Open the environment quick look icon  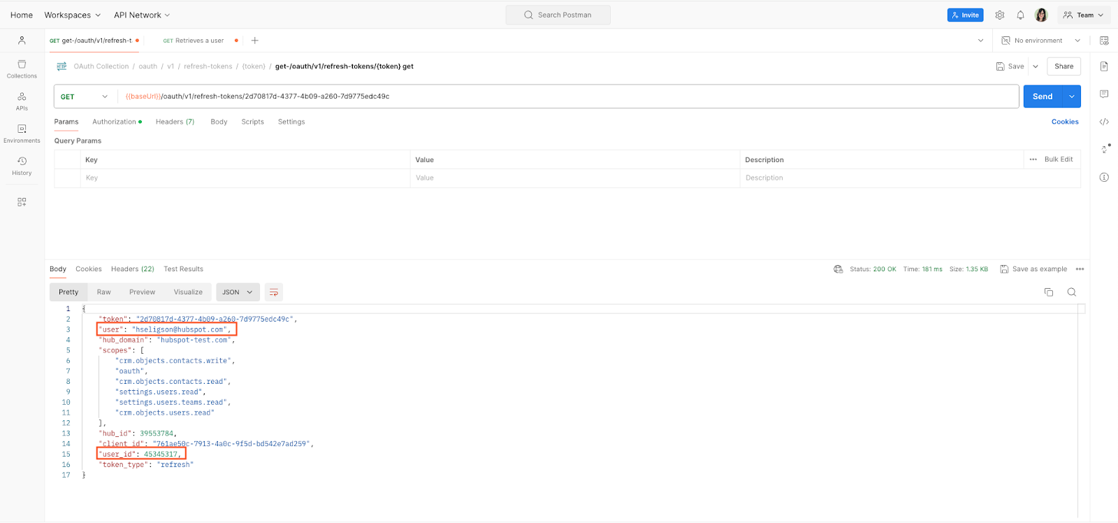[1104, 41]
